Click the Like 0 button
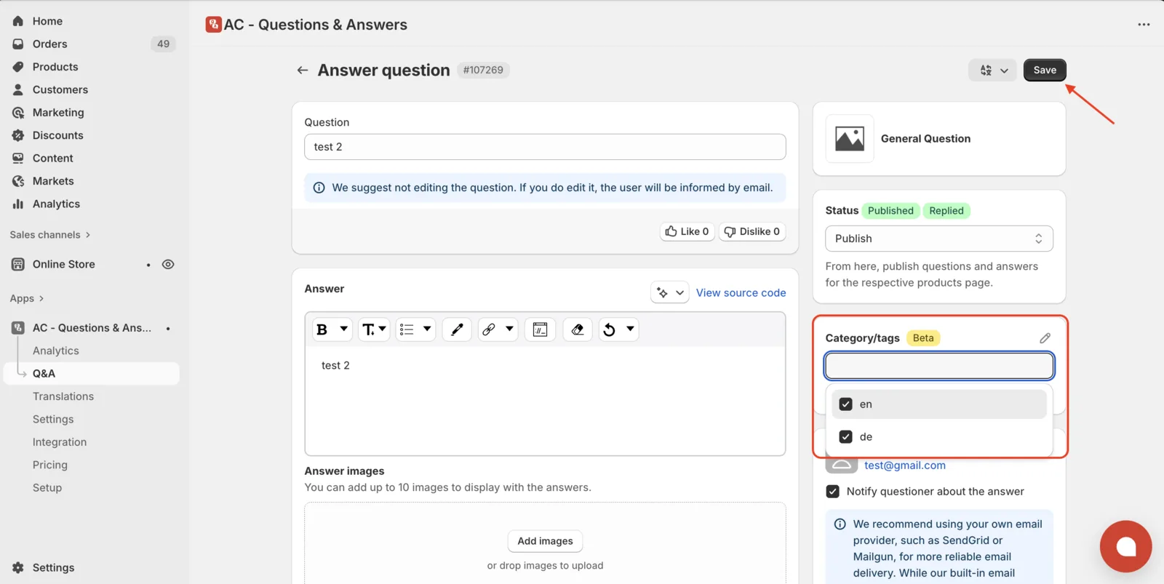Screen dimensions: 1164x584 (687, 231)
